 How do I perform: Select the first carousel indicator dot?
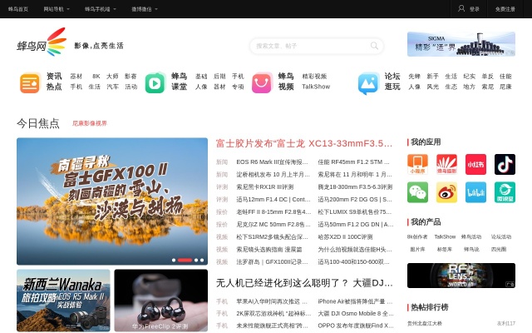pyautogui.click(x=175, y=260)
